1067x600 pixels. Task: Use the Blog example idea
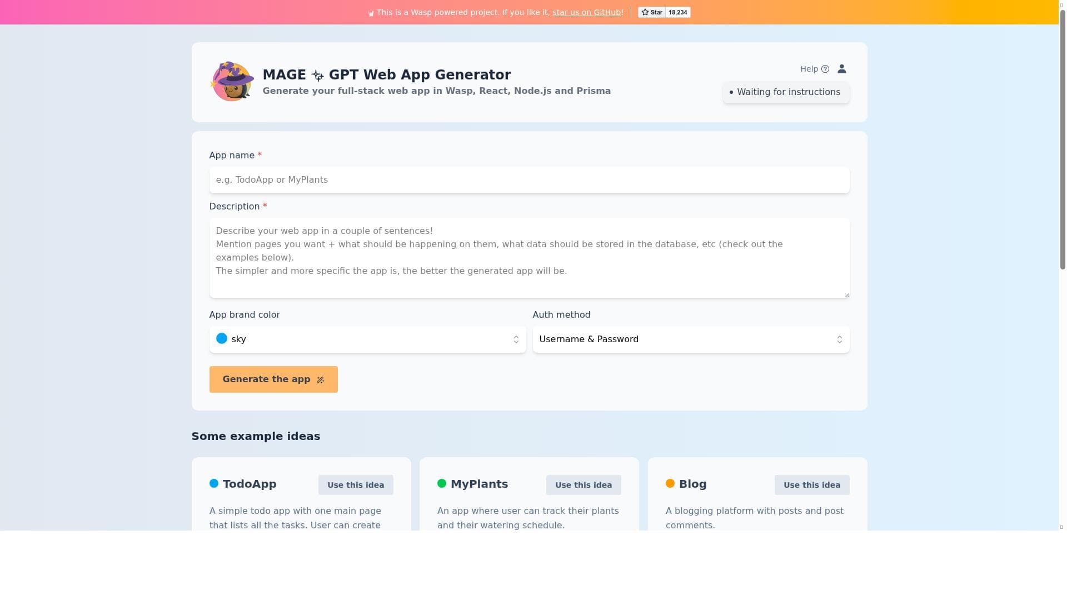coord(812,485)
